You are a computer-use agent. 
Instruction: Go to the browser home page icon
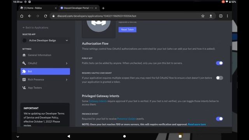[22, 16]
